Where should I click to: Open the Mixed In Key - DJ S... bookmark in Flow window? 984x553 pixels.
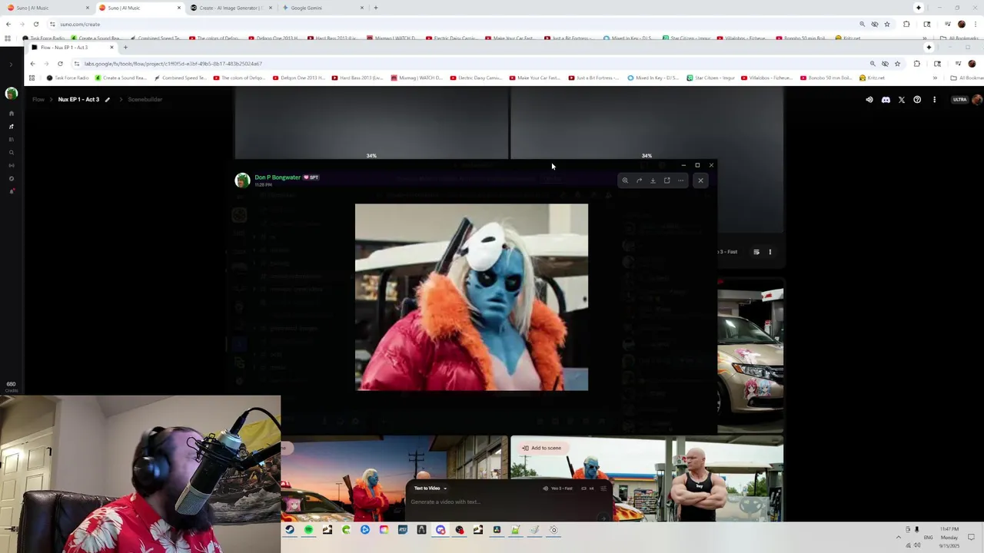tap(653, 78)
